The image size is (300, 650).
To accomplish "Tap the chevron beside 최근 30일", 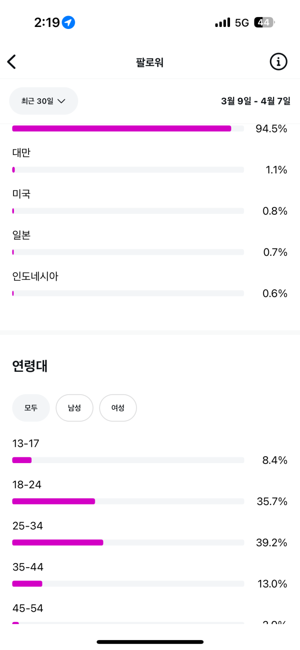I will tap(61, 101).
